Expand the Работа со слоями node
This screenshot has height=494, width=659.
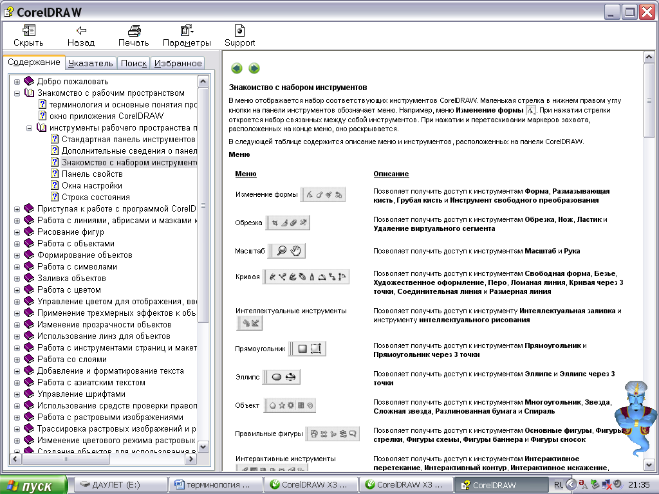pyautogui.click(x=17, y=360)
